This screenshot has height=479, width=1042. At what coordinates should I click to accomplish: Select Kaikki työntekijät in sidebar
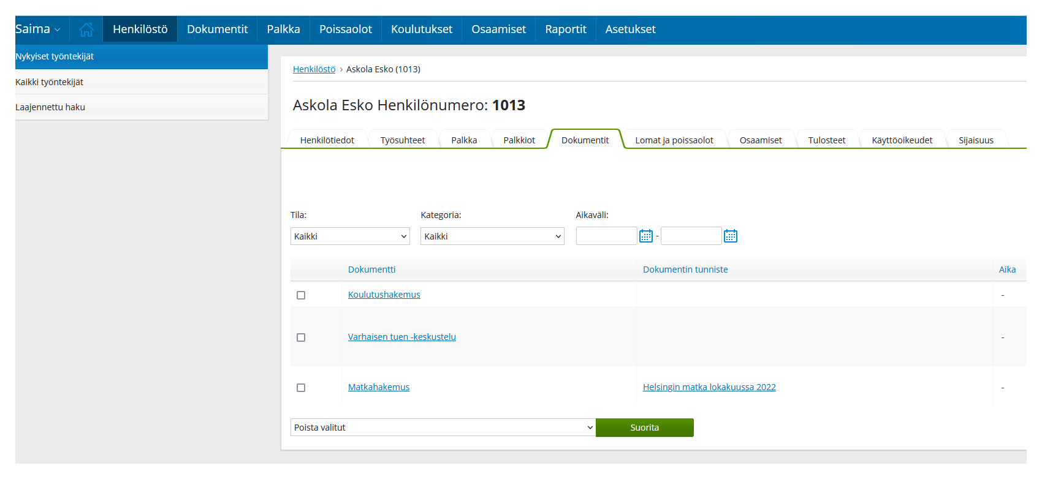click(x=142, y=82)
